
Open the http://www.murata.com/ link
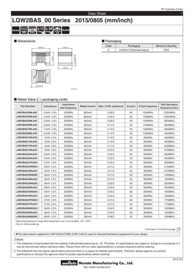(97, 267)
